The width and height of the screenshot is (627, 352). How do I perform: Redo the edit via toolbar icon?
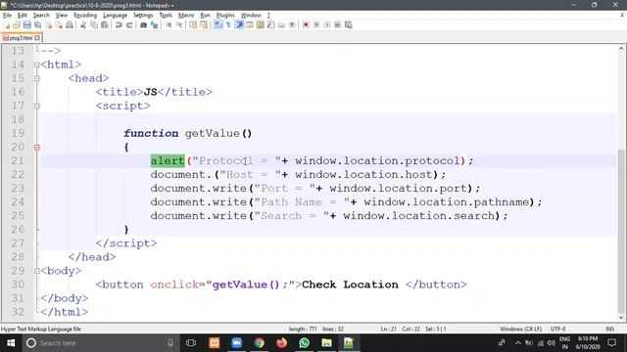coord(129,24)
